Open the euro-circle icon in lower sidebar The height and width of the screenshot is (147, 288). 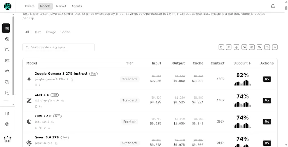[x=7, y=124]
